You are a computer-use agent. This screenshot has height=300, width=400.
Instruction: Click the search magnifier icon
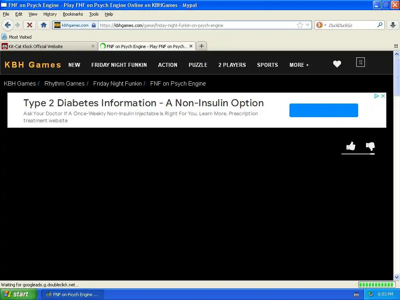pyautogui.click(x=380, y=25)
